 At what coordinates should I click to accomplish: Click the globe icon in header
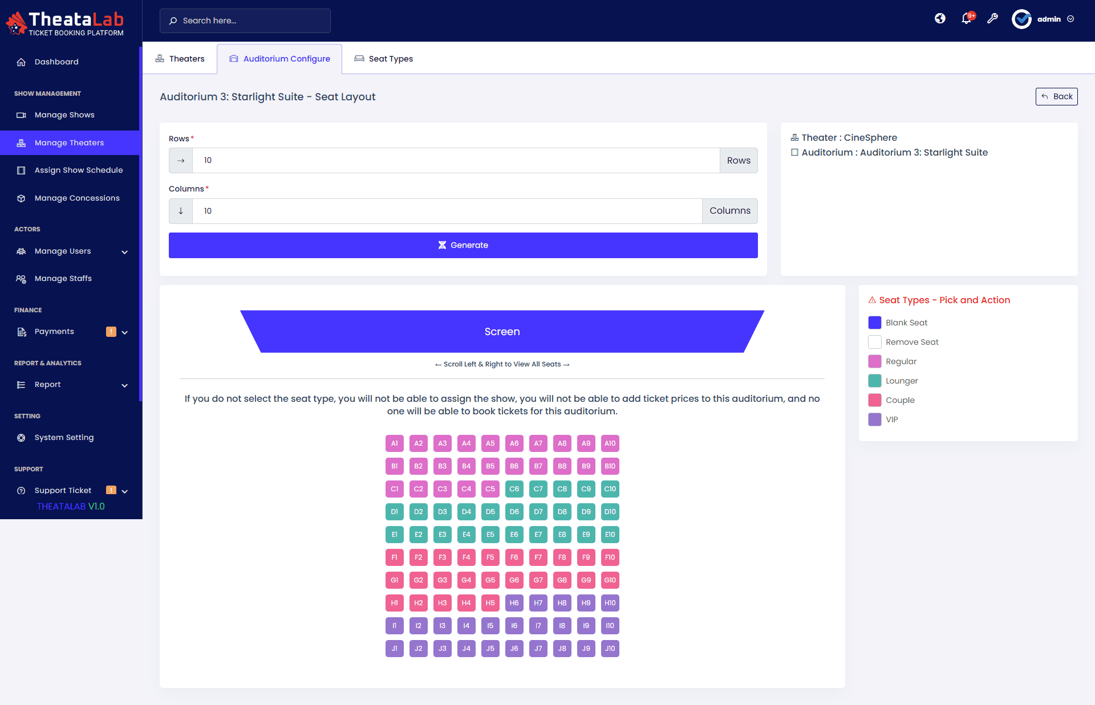pyautogui.click(x=940, y=19)
